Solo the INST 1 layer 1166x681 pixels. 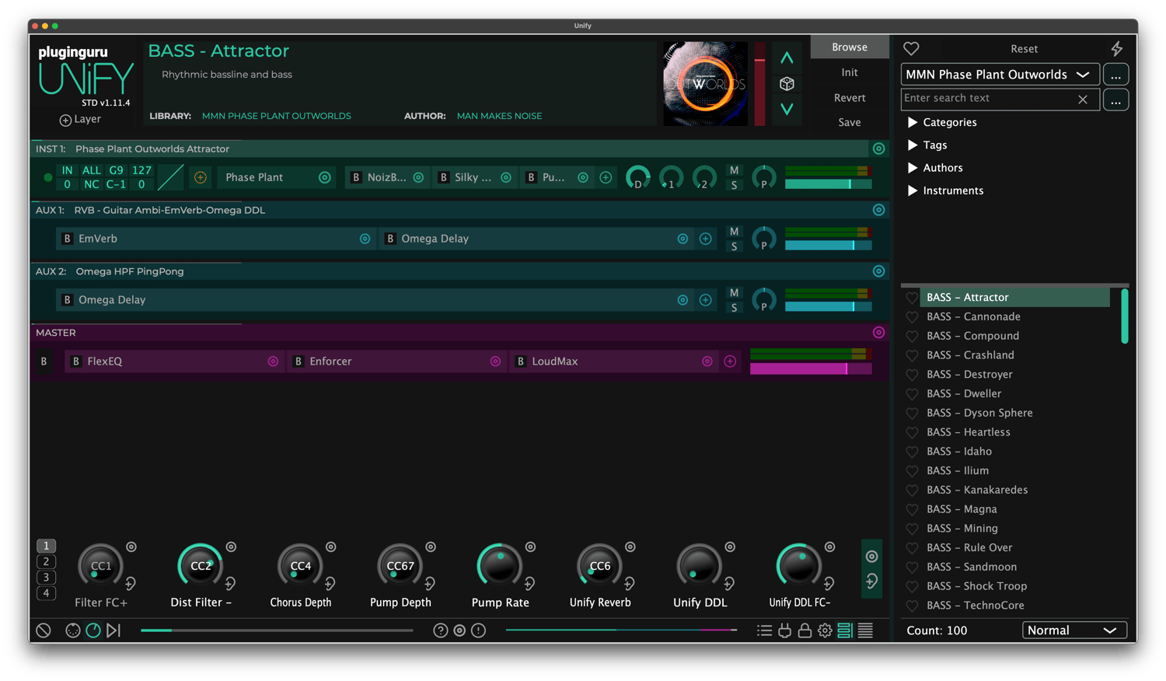pos(734,185)
